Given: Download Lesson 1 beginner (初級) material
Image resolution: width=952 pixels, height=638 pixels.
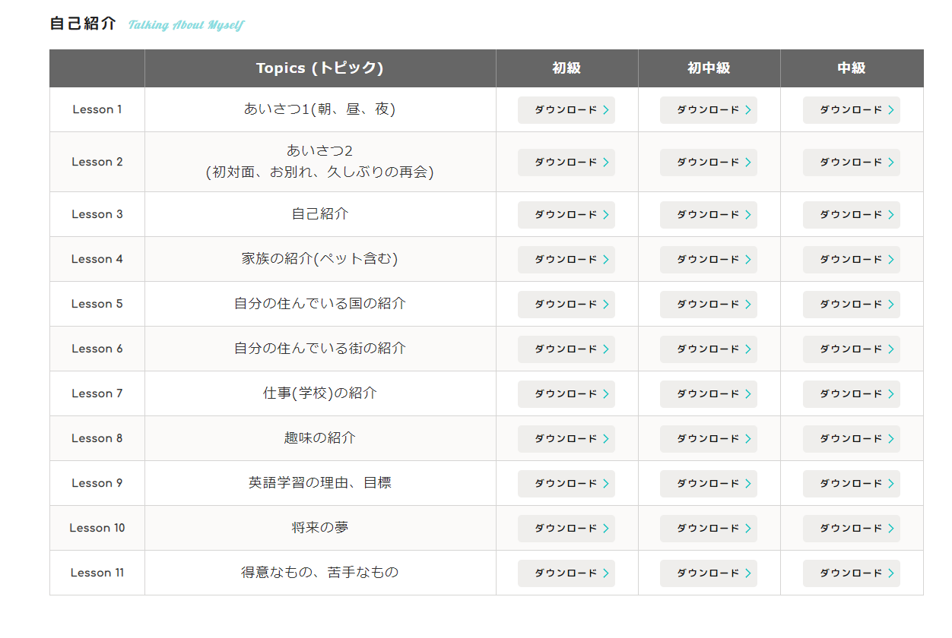Looking at the screenshot, I should (x=566, y=110).
